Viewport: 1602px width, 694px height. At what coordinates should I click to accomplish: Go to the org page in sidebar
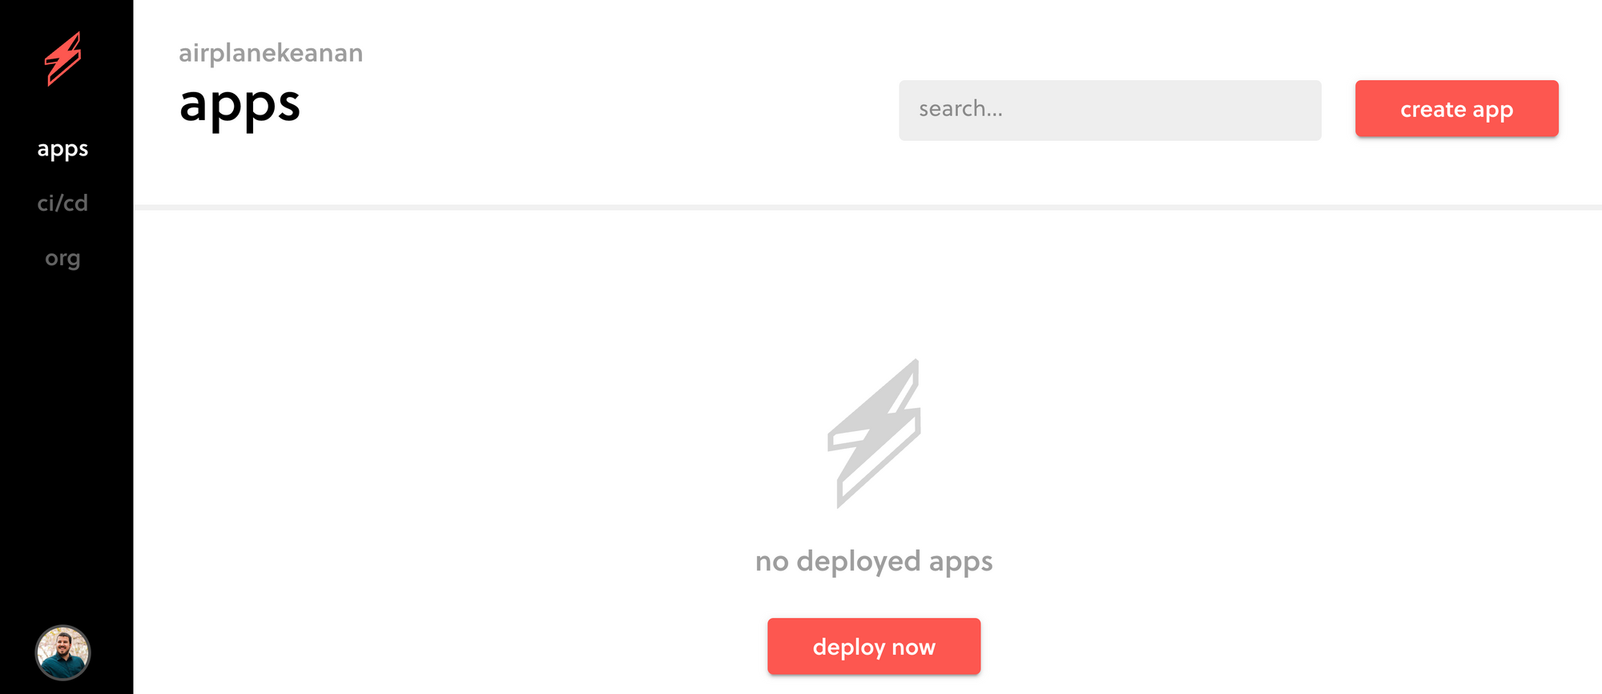[x=62, y=258]
